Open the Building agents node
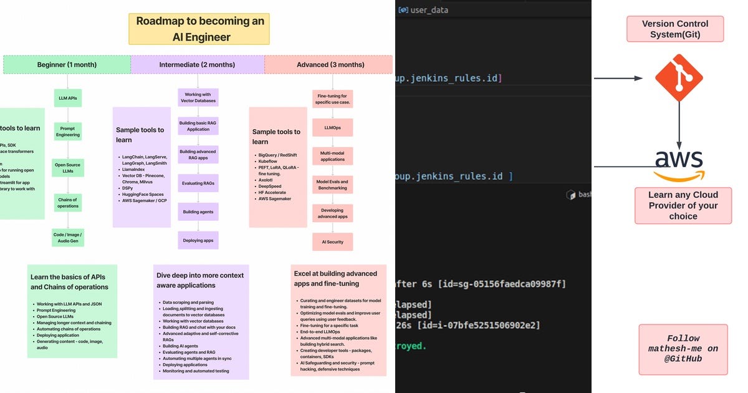748x393 pixels. click(198, 211)
